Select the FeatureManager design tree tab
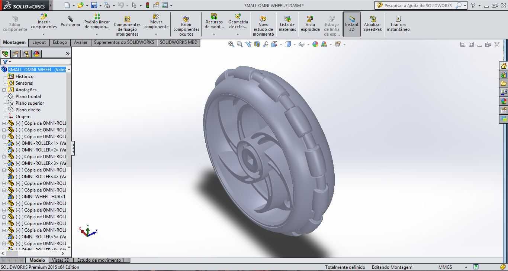Viewport: 508px width, 271px height. (5, 54)
